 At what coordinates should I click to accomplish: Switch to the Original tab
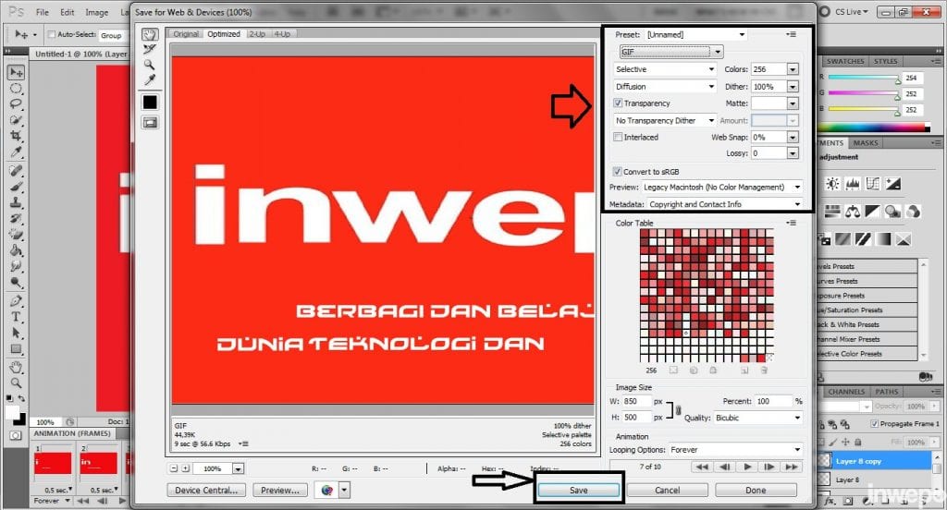(x=185, y=34)
